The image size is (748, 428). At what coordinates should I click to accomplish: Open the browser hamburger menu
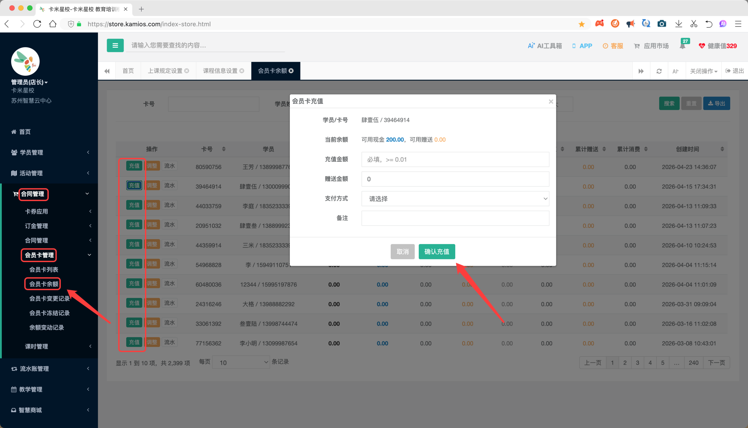pyautogui.click(x=738, y=24)
